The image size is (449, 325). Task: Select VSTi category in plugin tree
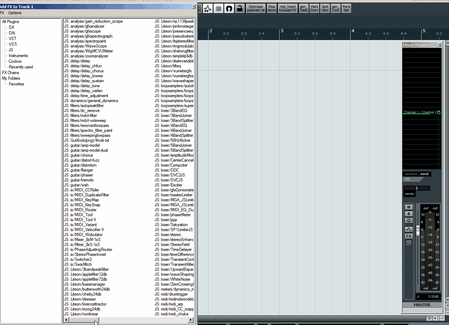[x=13, y=44]
